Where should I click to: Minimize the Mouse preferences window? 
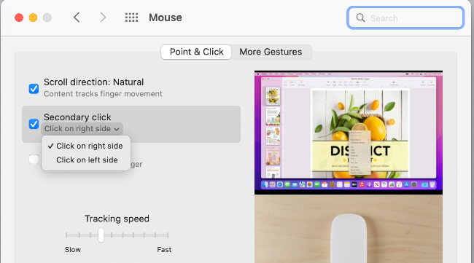click(33, 17)
